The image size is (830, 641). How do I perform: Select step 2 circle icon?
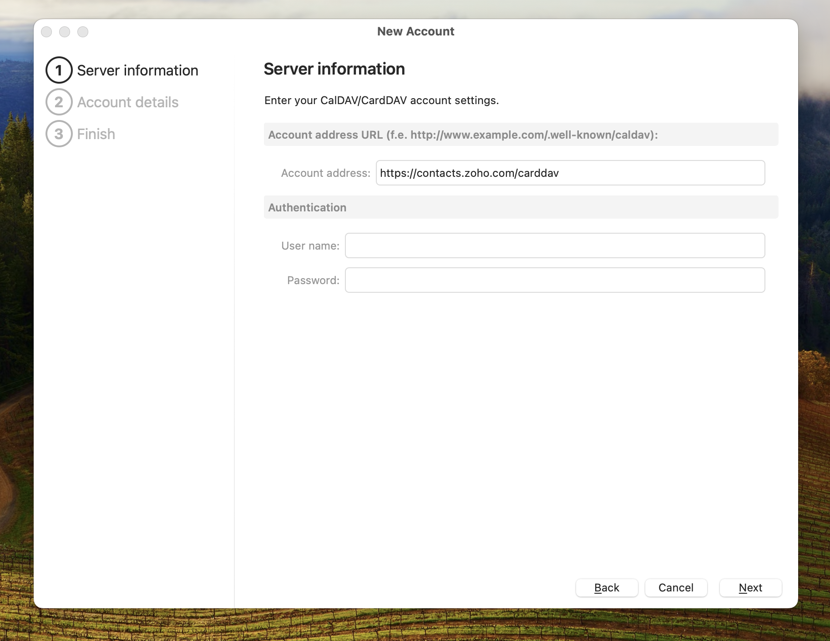coord(59,102)
